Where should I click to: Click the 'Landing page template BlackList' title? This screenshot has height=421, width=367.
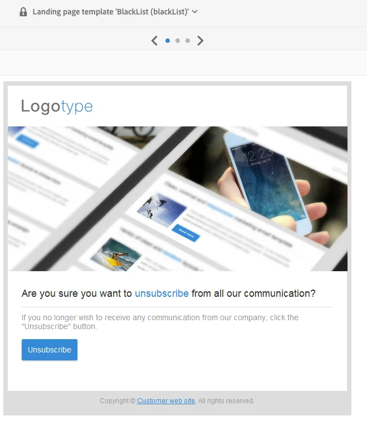(x=111, y=12)
